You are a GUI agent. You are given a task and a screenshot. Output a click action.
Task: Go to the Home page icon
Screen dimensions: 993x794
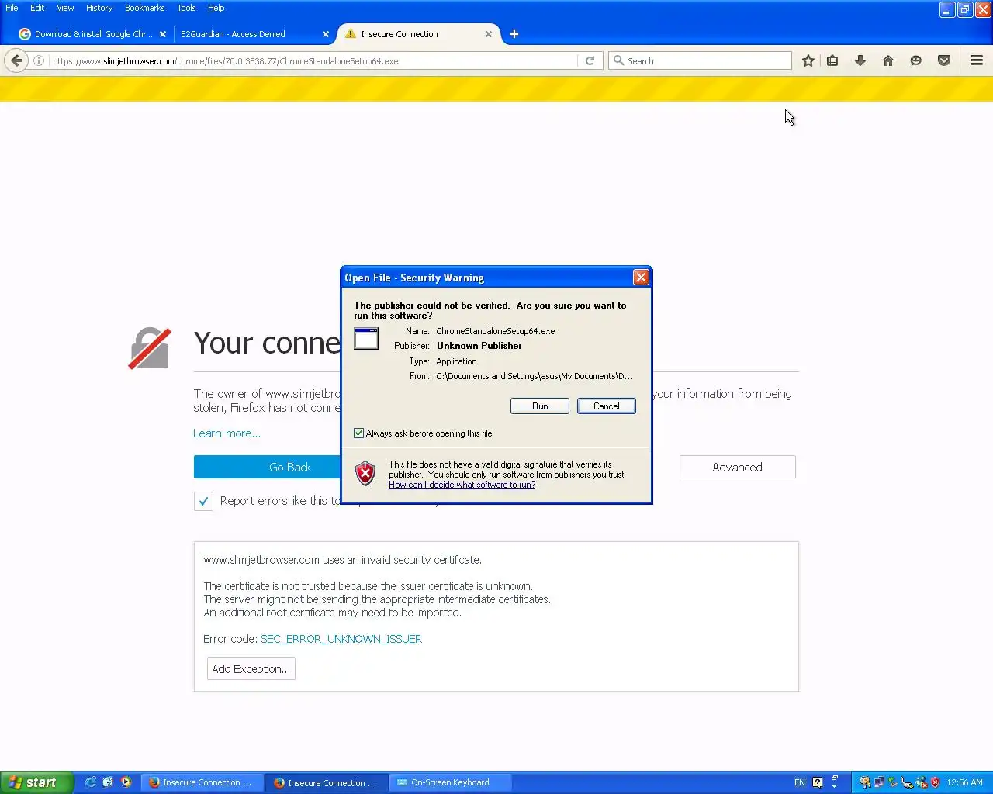click(x=888, y=60)
